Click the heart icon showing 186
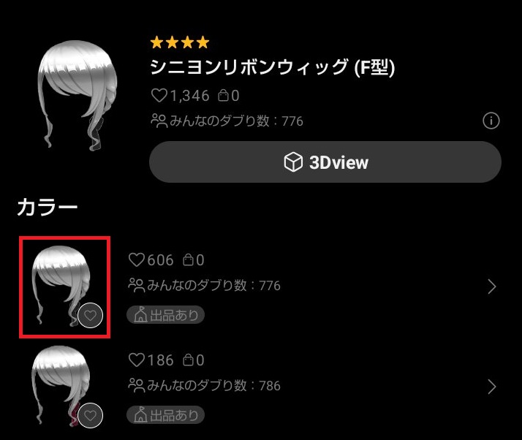Image resolution: width=522 pixels, height=440 pixels. point(137,360)
